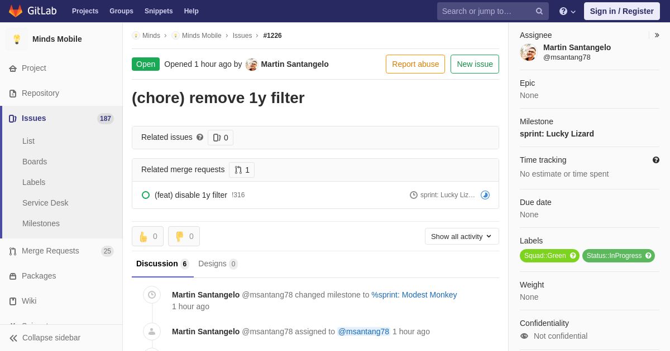Click the Merge Requests count badge 25
The width and height of the screenshot is (670, 351).
pyautogui.click(x=107, y=251)
